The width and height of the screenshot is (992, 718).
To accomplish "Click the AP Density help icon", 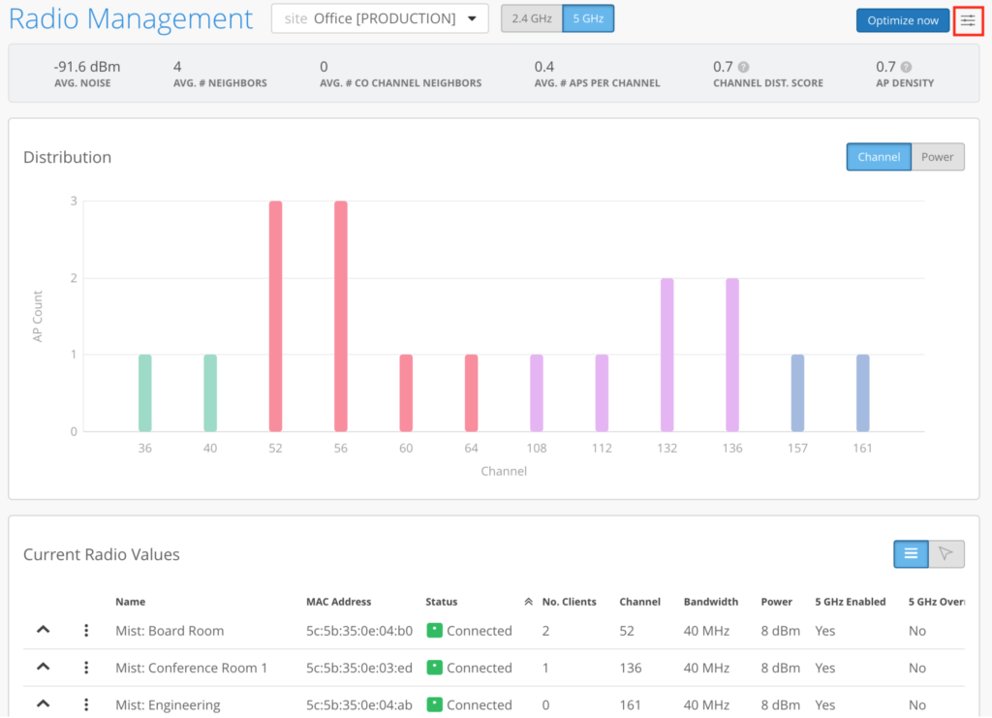I will click(906, 67).
